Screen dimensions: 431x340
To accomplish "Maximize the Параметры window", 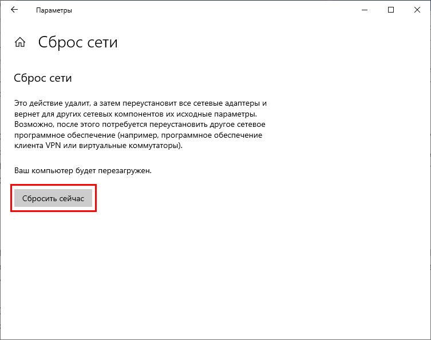I will [x=391, y=10].
